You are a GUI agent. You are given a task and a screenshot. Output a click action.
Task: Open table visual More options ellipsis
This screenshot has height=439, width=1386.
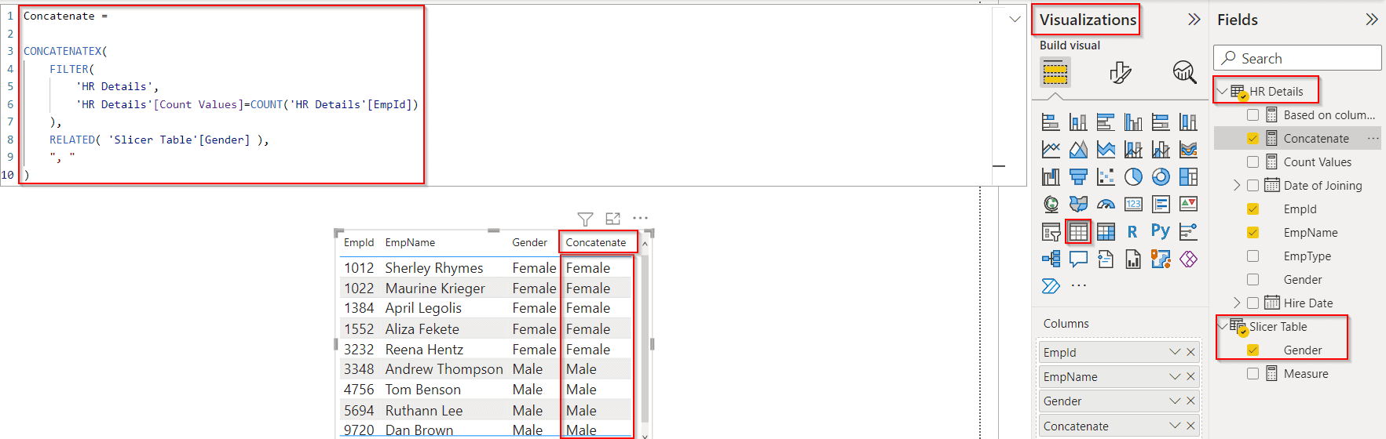coord(640,219)
